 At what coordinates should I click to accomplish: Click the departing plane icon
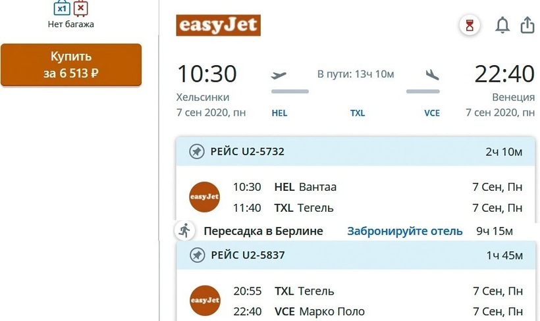pos(279,75)
